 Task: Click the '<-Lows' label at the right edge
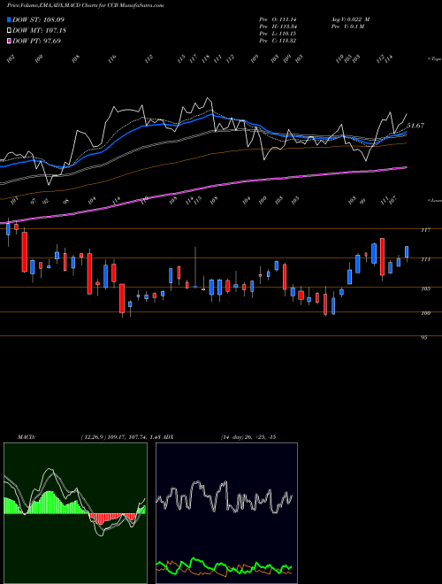click(434, 200)
